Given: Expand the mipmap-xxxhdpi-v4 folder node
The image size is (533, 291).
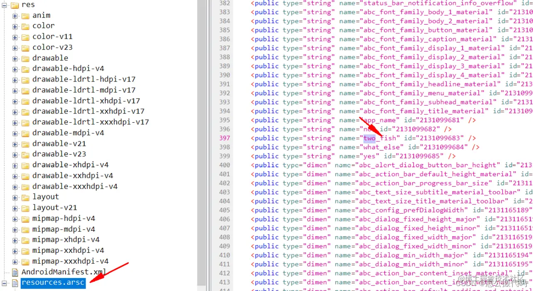Looking at the screenshot, I should click(15, 262).
